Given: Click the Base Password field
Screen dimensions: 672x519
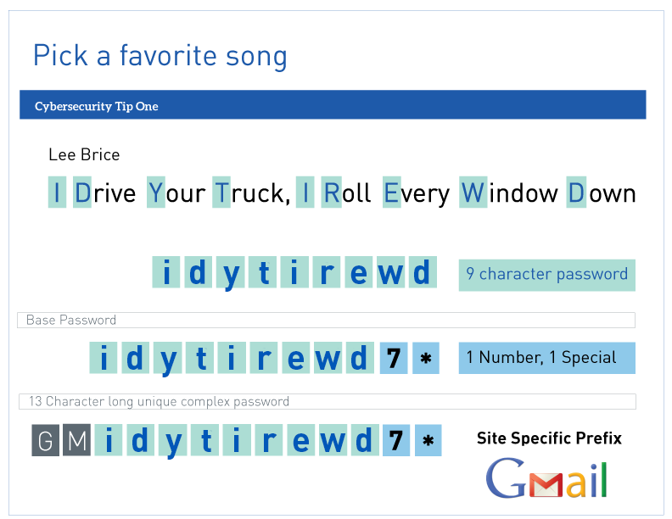Looking at the screenshot, I should click(x=326, y=320).
